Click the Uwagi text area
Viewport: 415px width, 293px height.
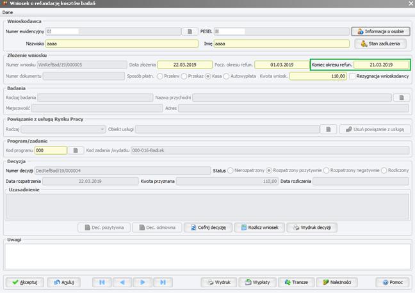(207, 257)
